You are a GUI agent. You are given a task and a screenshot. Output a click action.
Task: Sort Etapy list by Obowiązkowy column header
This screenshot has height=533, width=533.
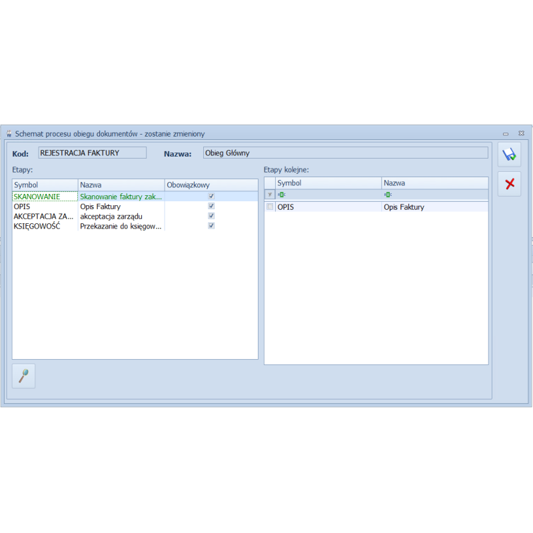click(x=211, y=185)
